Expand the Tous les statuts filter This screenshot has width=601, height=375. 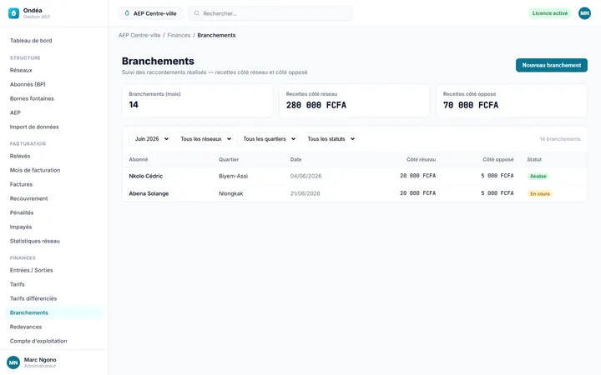tap(330, 139)
